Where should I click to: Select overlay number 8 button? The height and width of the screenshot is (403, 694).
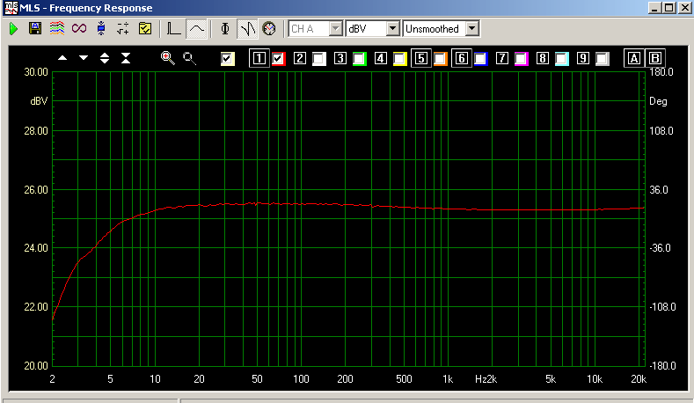click(x=542, y=58)
